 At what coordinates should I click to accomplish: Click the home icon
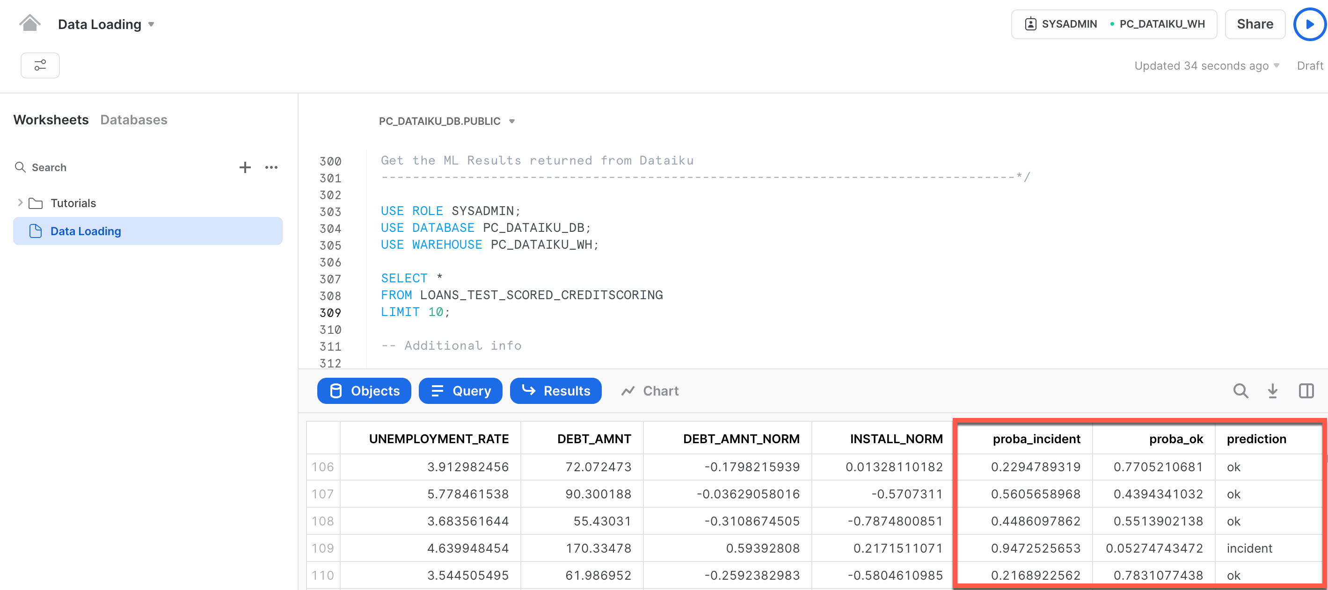click(x=29, y=23)
